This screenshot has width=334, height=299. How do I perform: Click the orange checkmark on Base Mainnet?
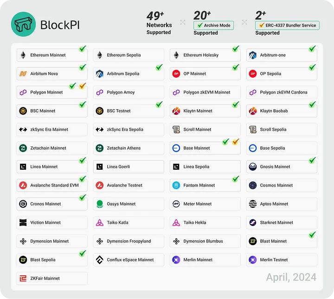coord(236,142)
